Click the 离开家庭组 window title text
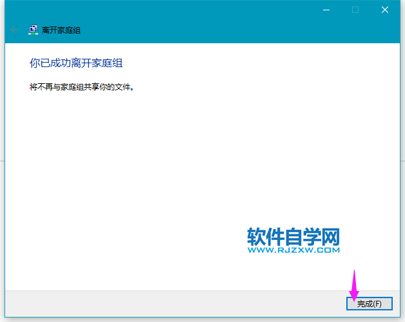Viewport: 405px width, 322px height. 61,30
